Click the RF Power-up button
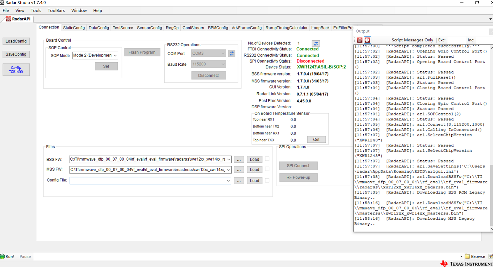 coord(298,177)
